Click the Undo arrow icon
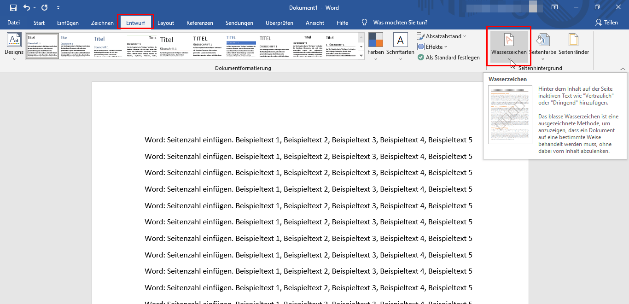This screenshot has height=304, width=629. [26, 8]
